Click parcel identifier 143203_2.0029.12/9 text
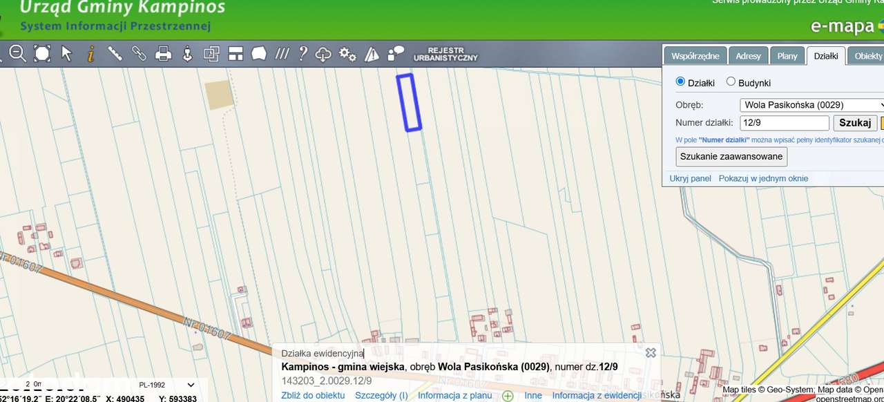884x402 pixels. pyautogui.click(x=327, y=381)
